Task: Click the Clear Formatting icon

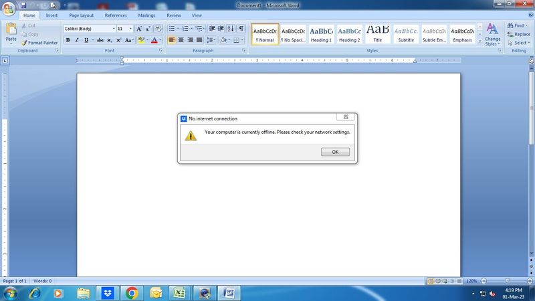Action: click(158, 29)
